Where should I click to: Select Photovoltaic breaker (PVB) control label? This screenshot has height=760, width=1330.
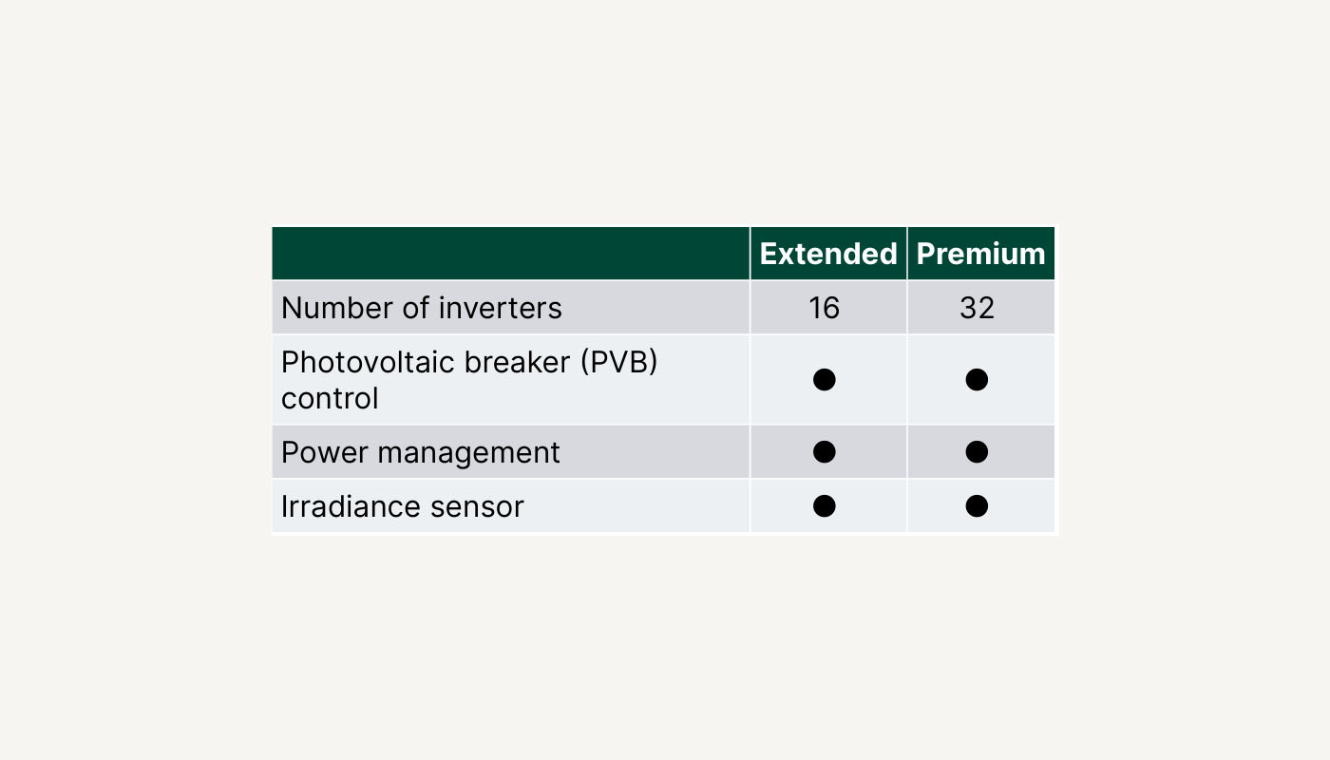tap(469, 380)
